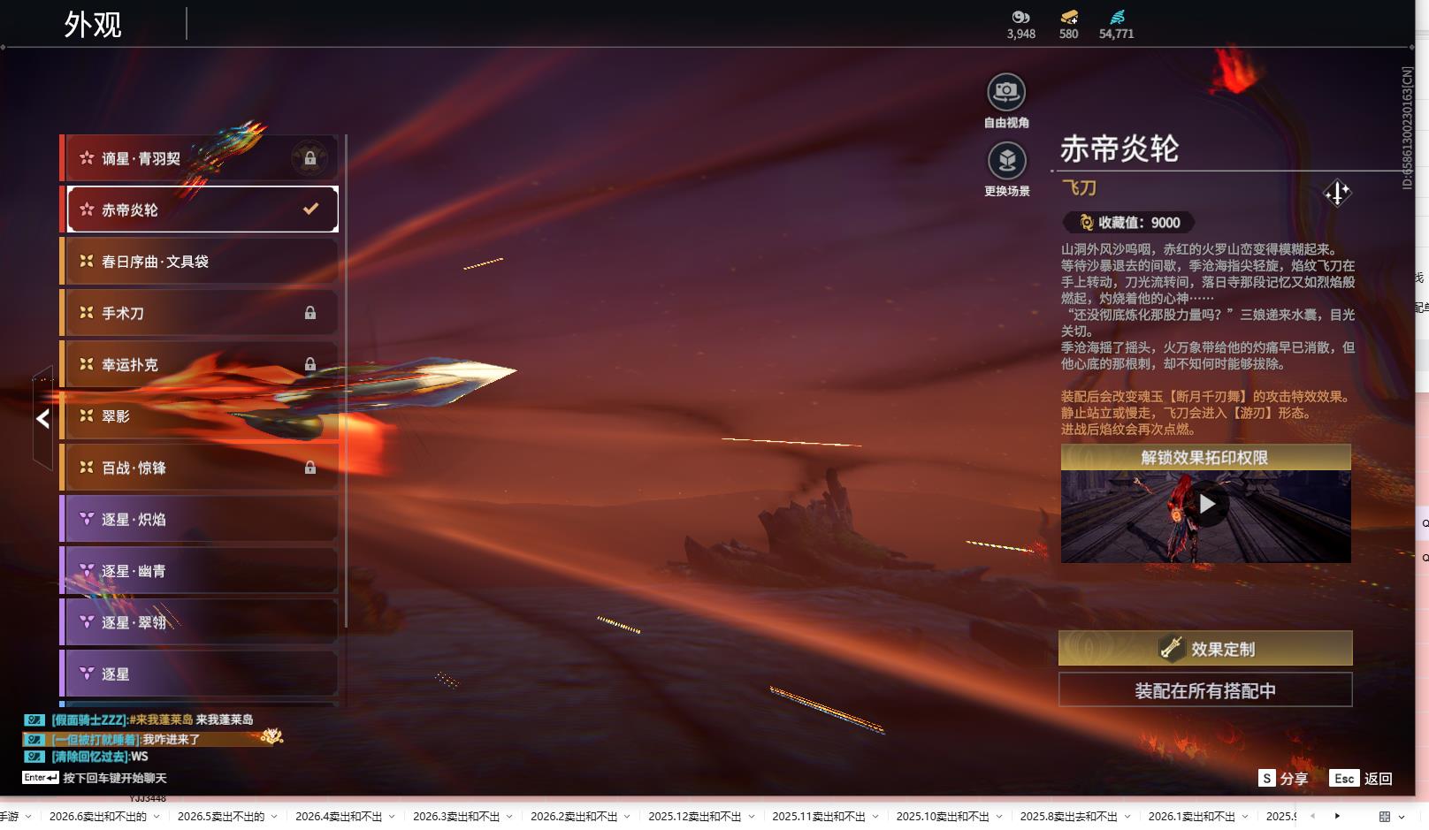Click the S 分享 share button
The image size is (1429, 830).
pyautogui.click(x=1283, y=778)
